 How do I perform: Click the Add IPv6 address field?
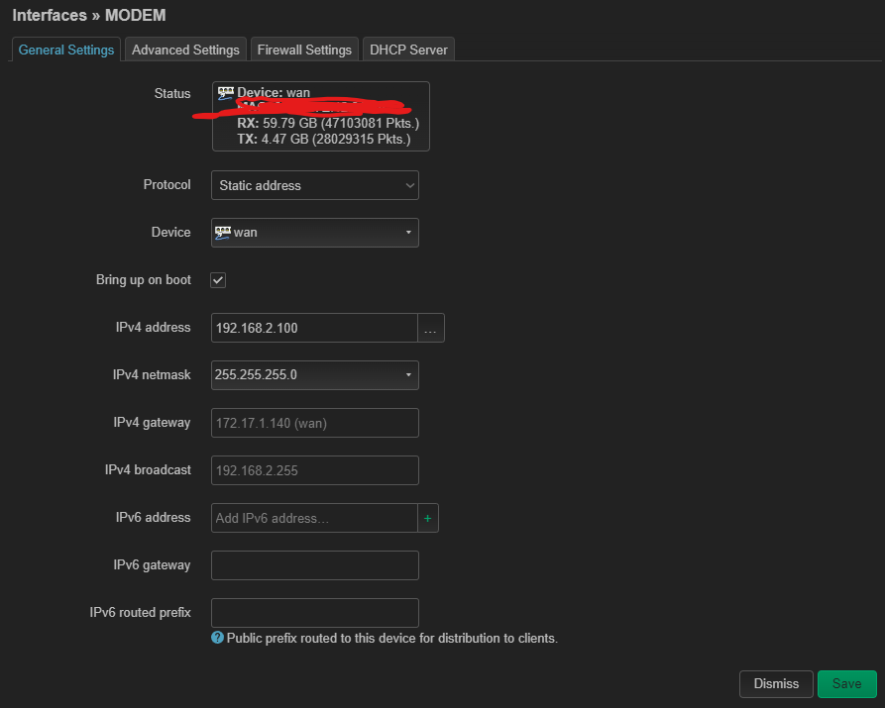click(x=314, y=518)
